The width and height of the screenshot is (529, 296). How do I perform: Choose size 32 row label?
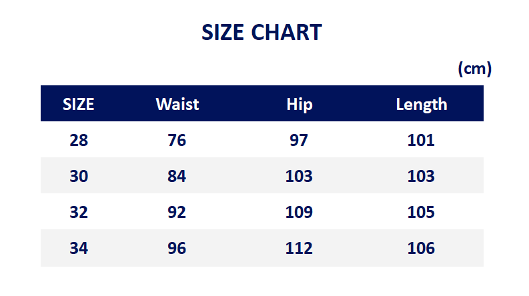(x=79, y=213)
